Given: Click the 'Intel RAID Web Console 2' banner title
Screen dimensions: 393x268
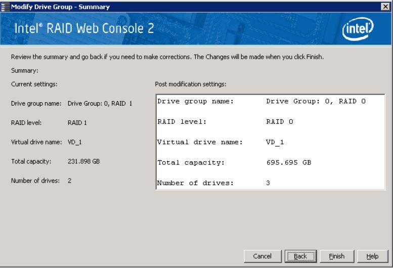Looking at the screenshot, I should [84, 28].
